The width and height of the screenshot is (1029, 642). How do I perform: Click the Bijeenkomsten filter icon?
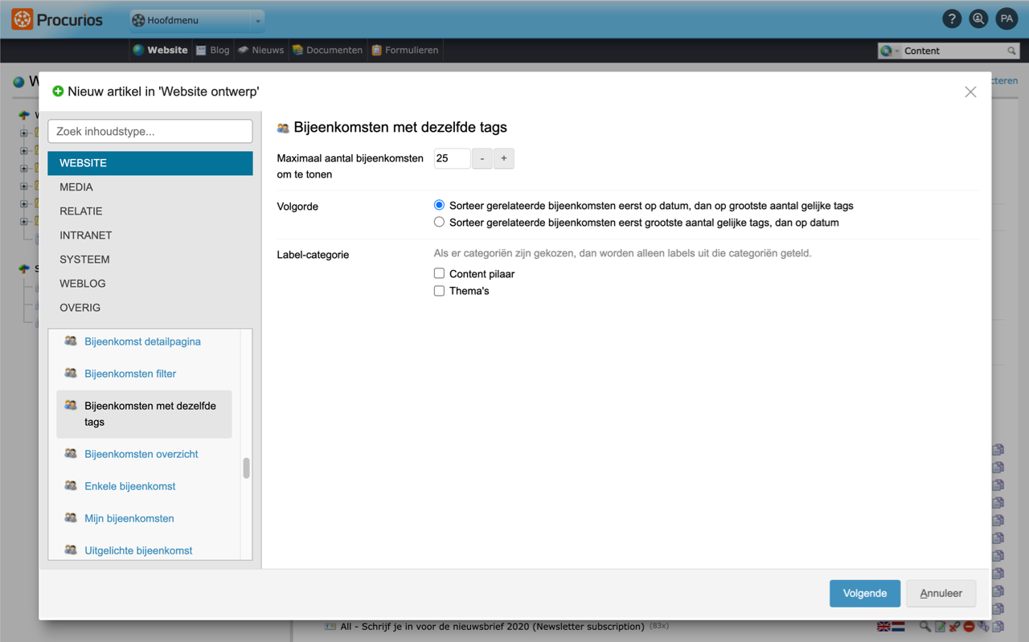tap(71, 373)
